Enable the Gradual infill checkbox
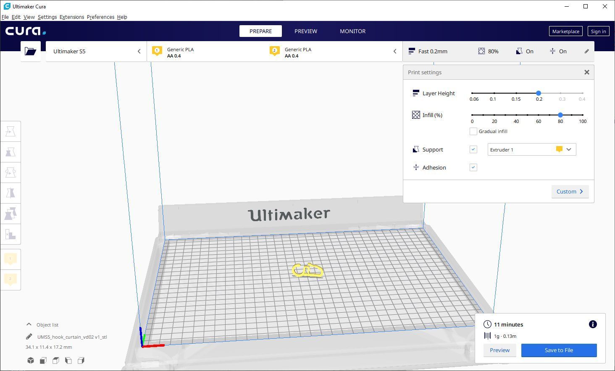 click(473, 131)
